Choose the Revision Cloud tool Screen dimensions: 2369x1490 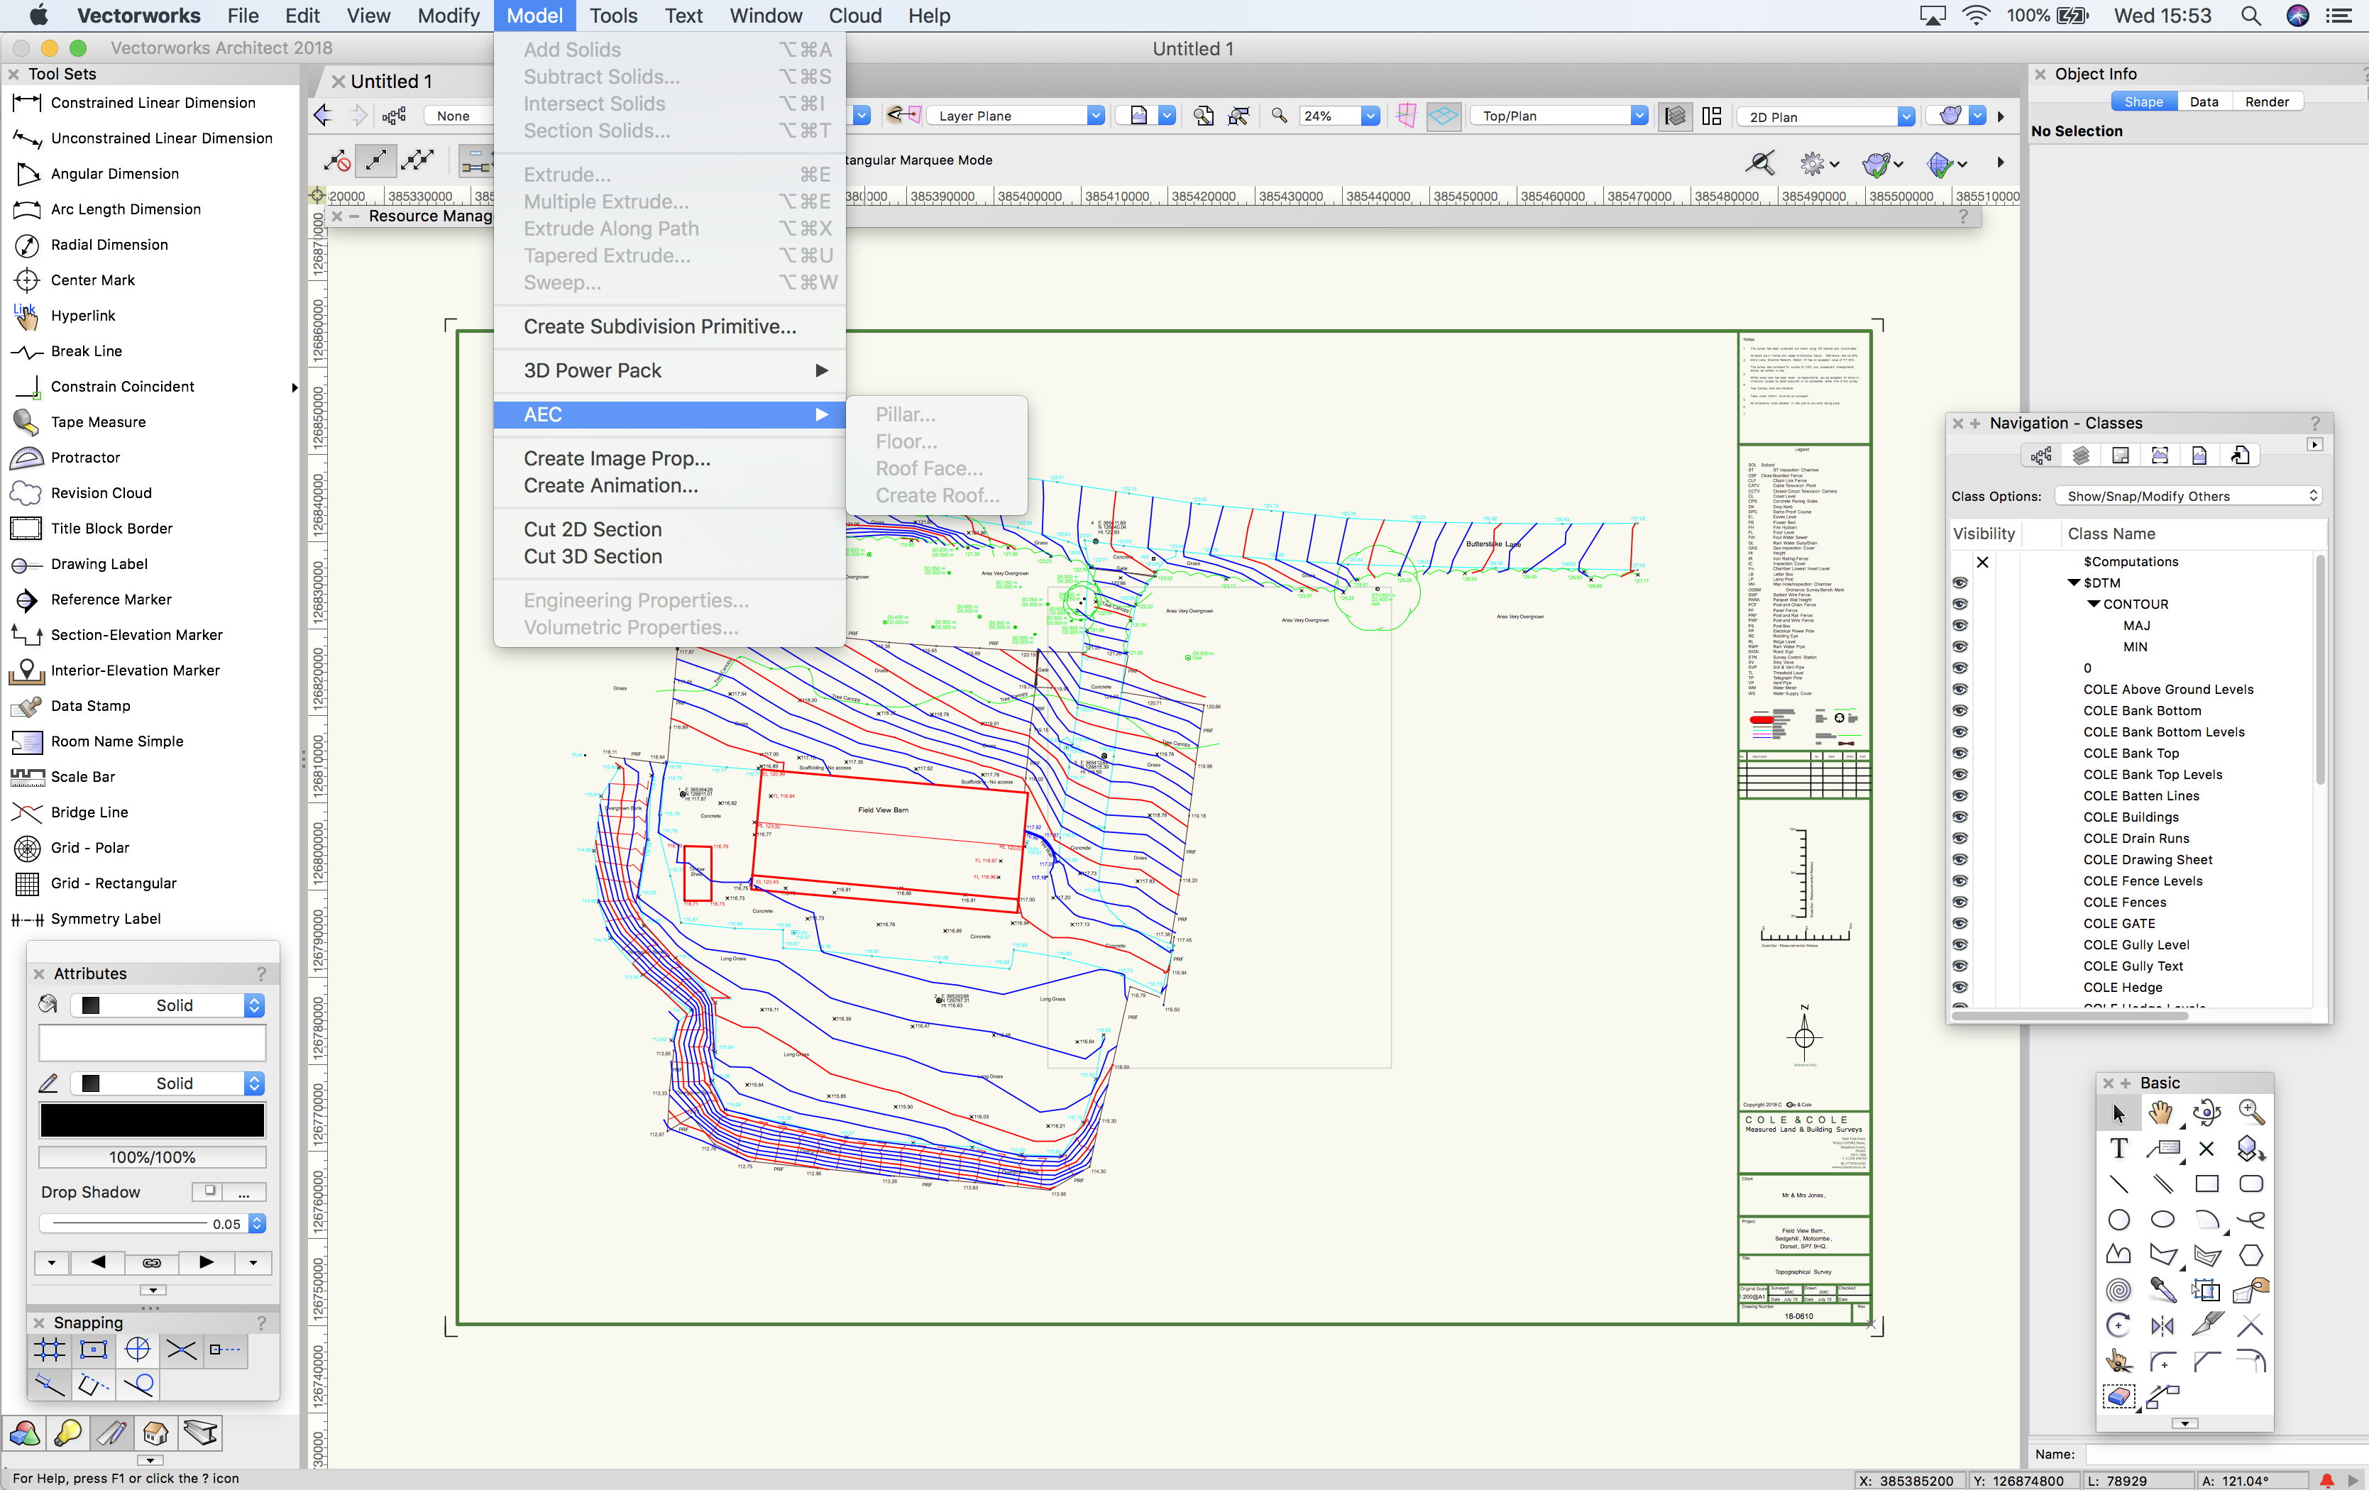click(100, 492)
